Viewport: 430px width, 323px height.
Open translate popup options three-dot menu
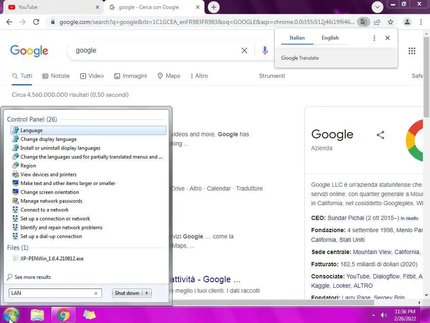[x=374, y=38]
